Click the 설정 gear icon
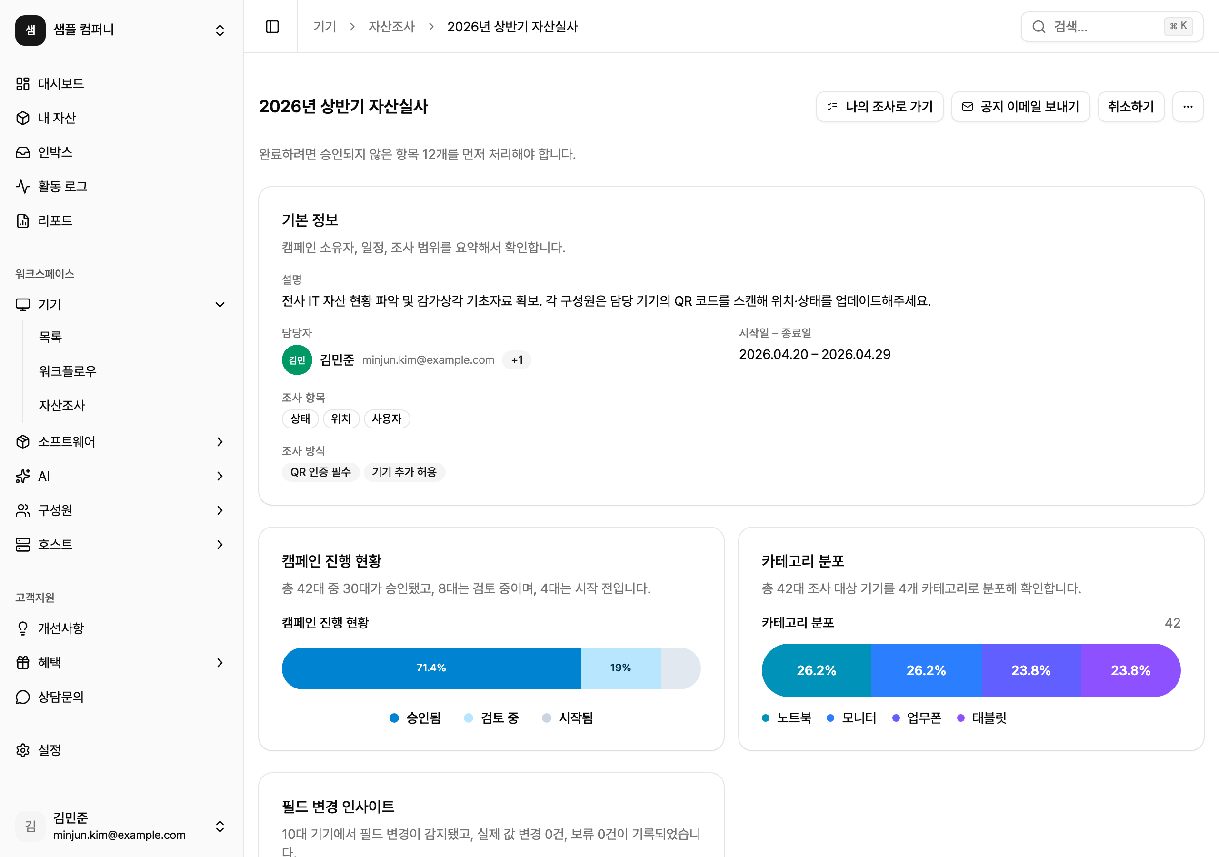Image resolution: width=1219 pixels, height=857 pixels. pyautogui.click(x=23, y=750)
